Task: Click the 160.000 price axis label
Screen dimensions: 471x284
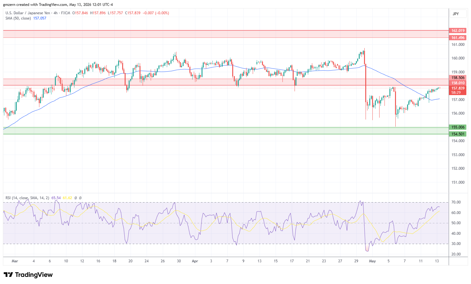Action: (458, 58)
